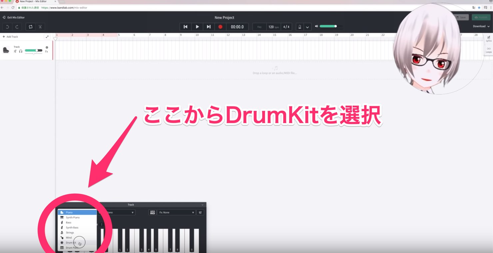Reload the page in the browser
This screenshot has height=253, width=493.
click(13, 7)
